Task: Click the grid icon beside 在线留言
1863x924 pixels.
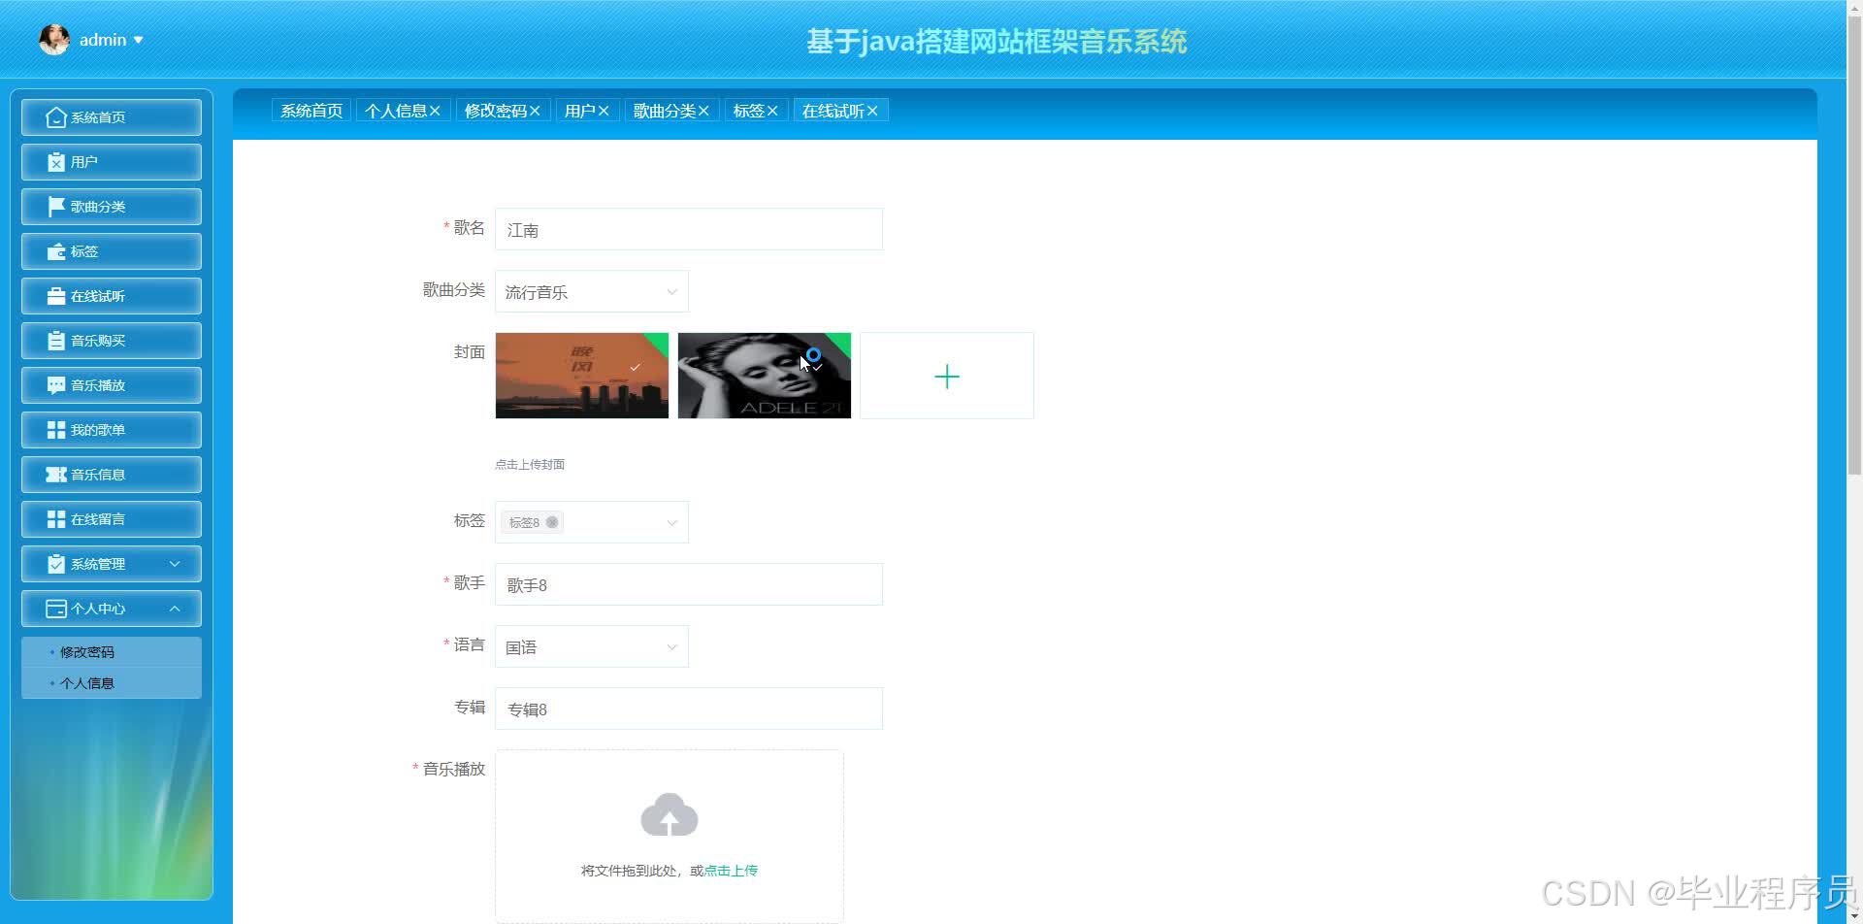Action: (x=56, y=519)
